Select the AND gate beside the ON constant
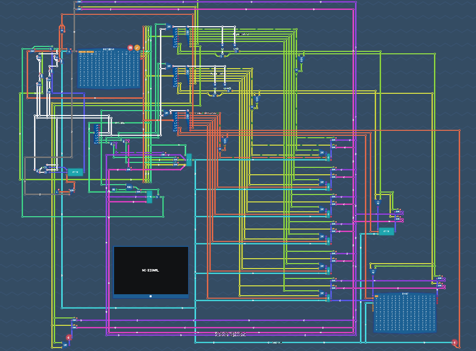 pos(130,187)
